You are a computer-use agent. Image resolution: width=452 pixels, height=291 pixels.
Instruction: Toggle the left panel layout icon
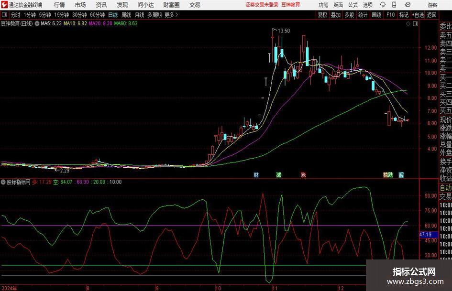point(4,15)
